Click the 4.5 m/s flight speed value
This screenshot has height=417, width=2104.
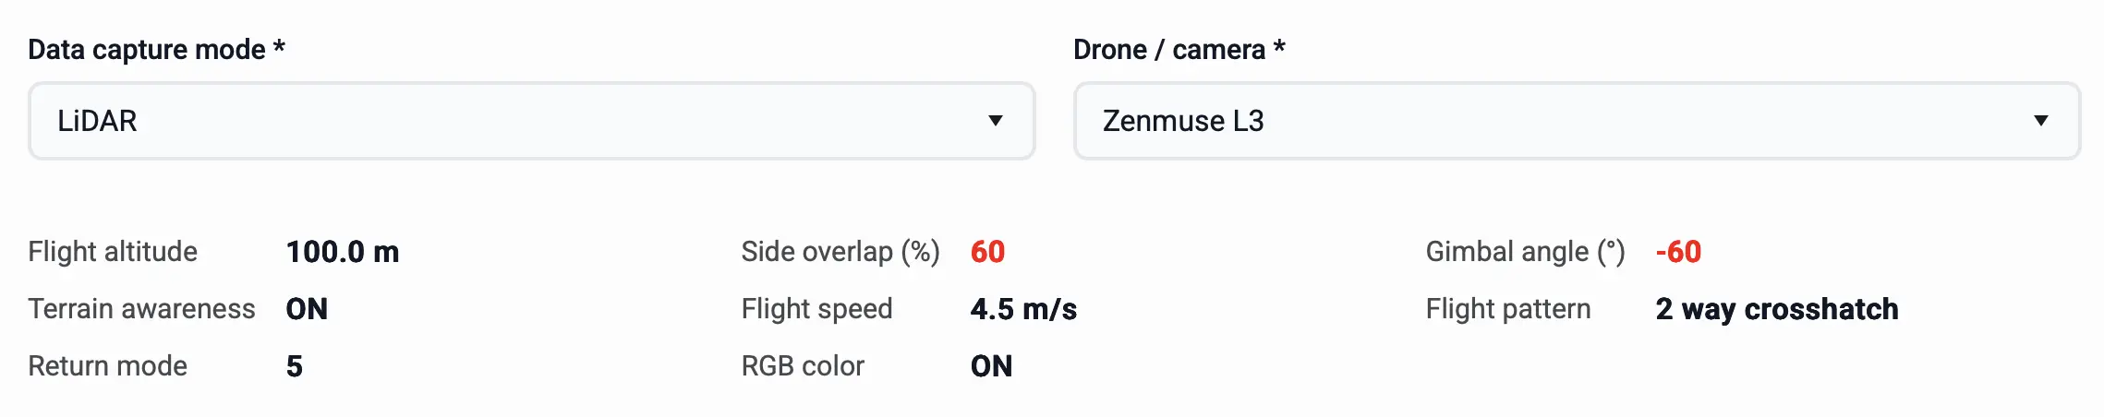click(x=1023, y=309)
